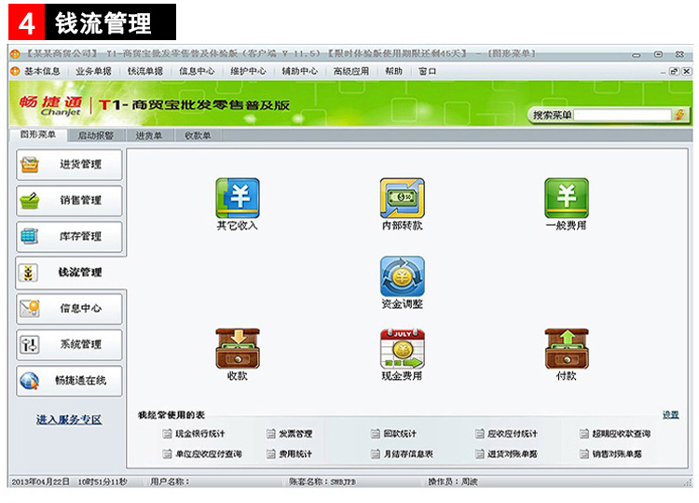Click the 搜索菜单 input field
Screen dimensions: 699x503
[623, 115]
